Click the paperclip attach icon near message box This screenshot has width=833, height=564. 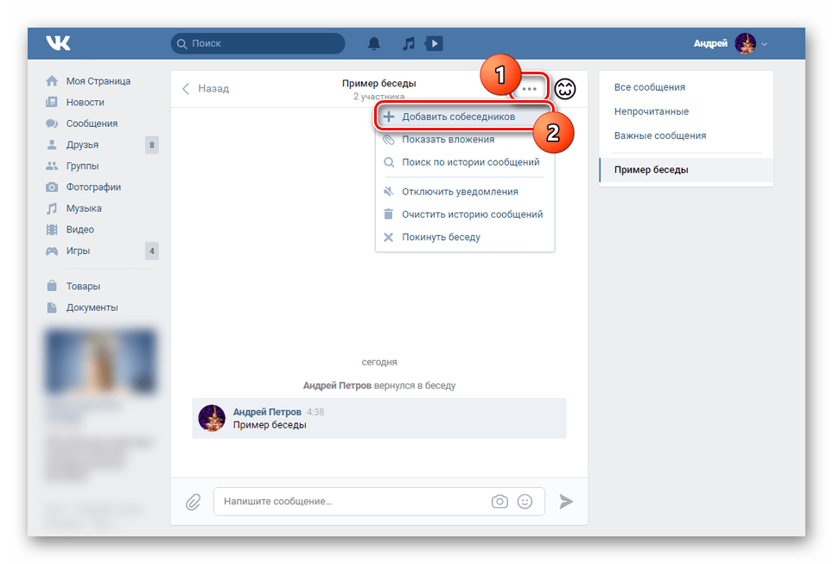pos(193,502)
